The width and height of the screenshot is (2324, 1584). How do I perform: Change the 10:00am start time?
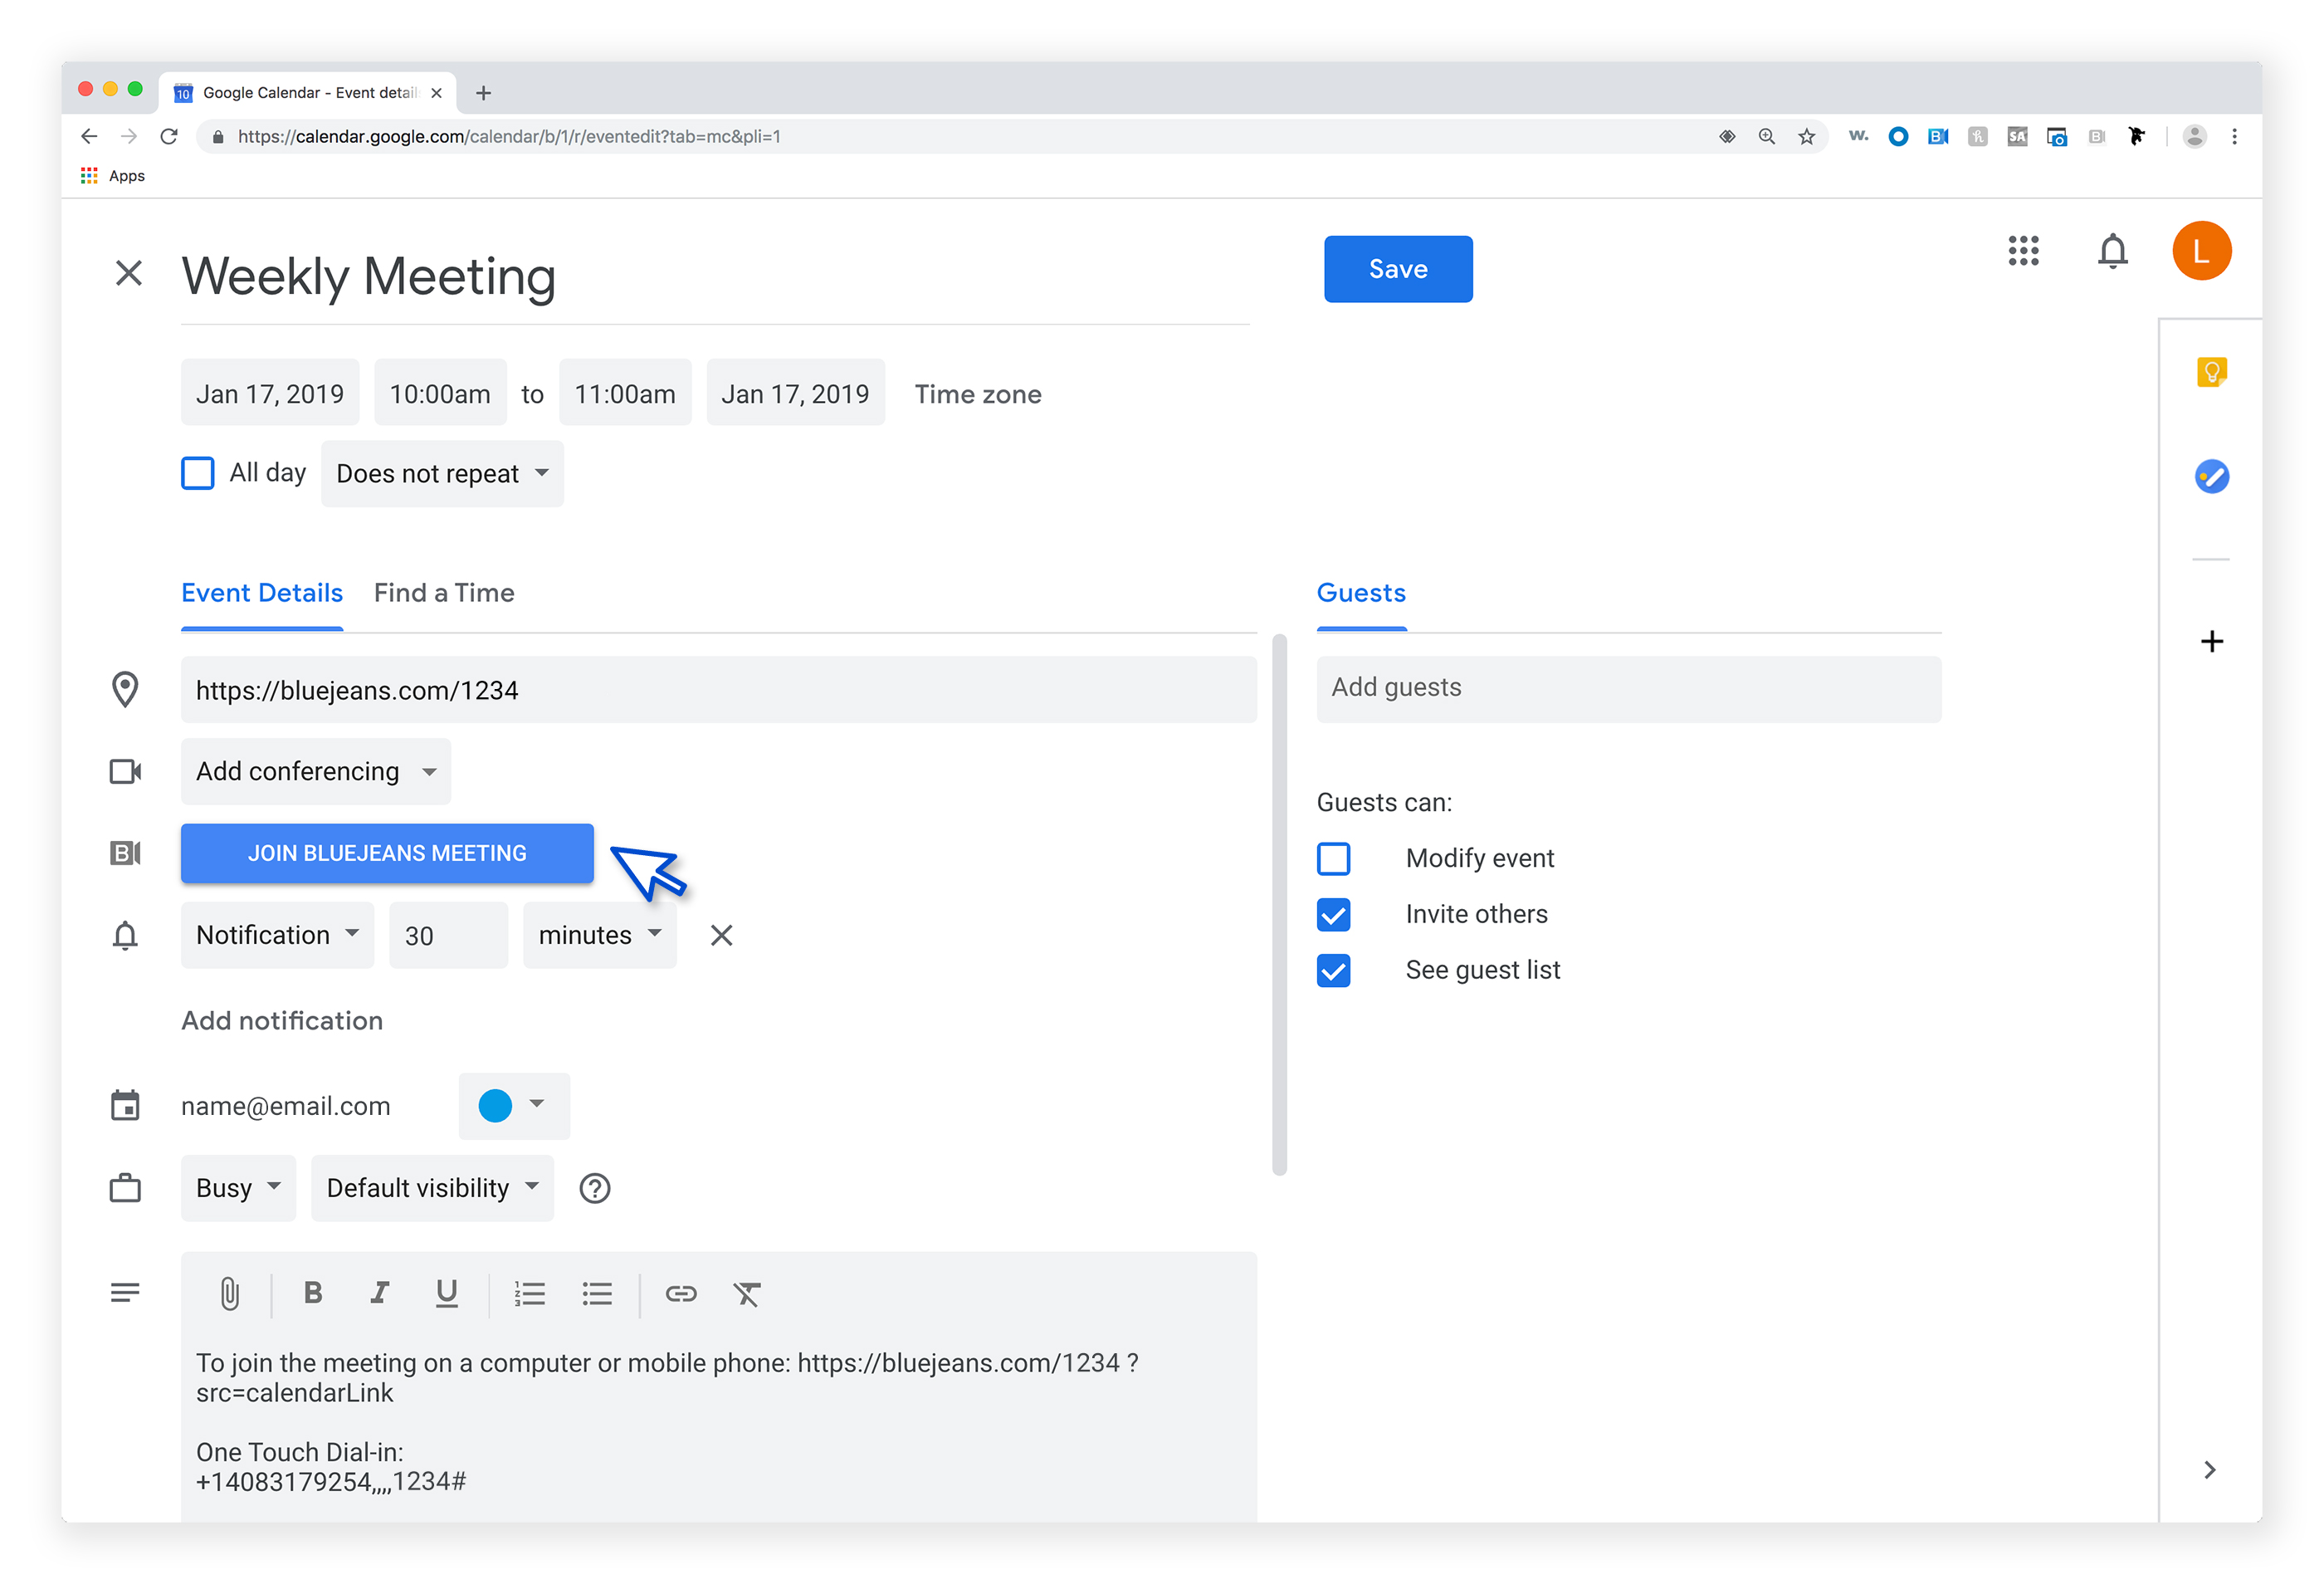point(440,393)
